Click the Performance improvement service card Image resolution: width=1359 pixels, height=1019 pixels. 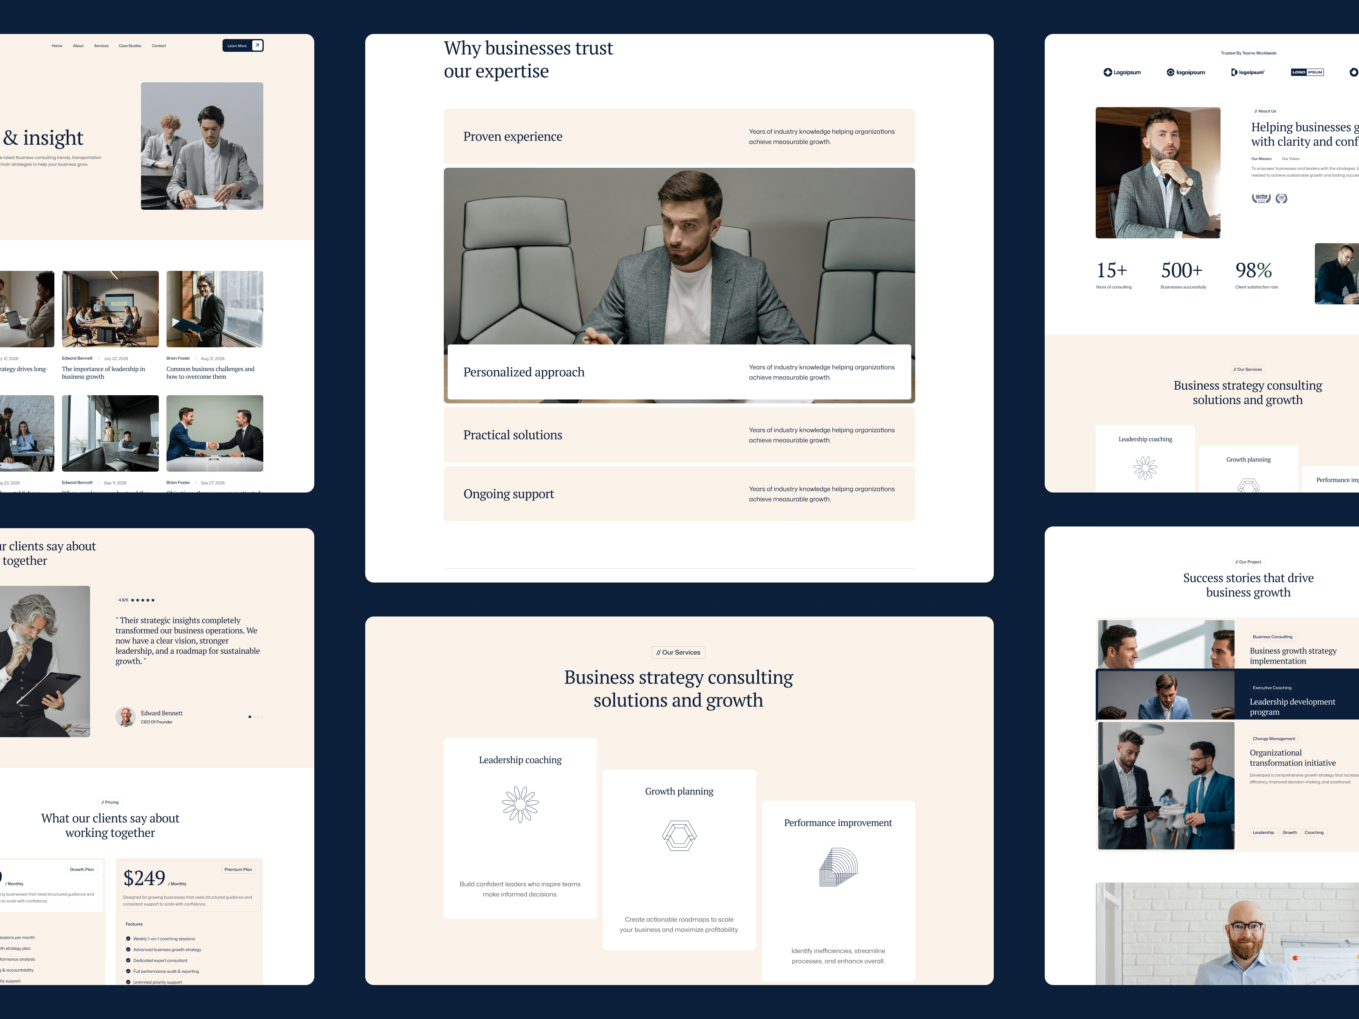(839, 891)
